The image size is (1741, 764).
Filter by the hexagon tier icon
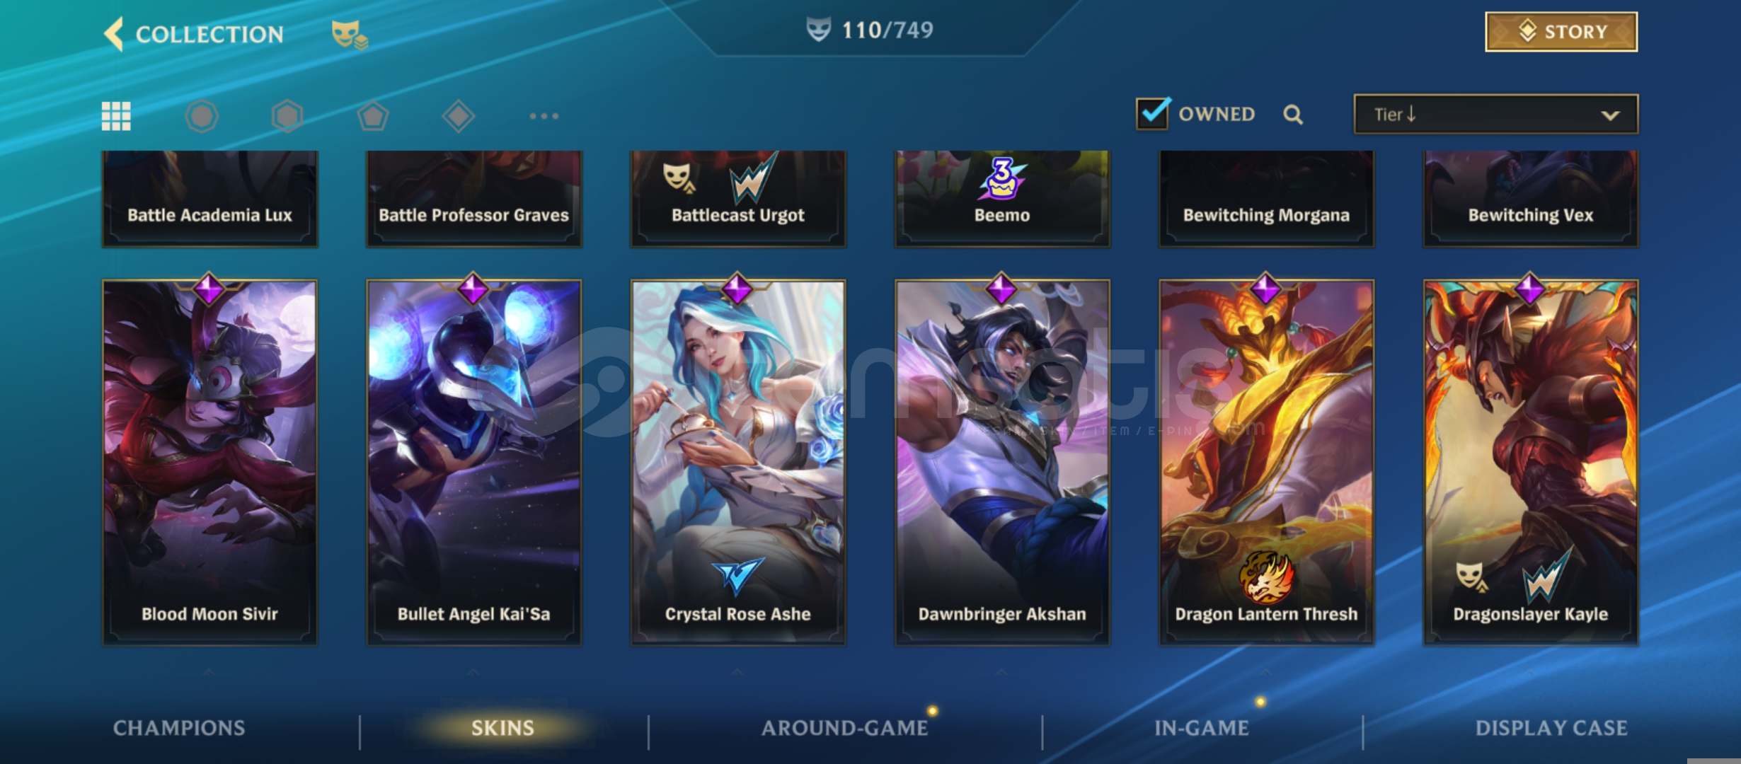click(287, 116)
